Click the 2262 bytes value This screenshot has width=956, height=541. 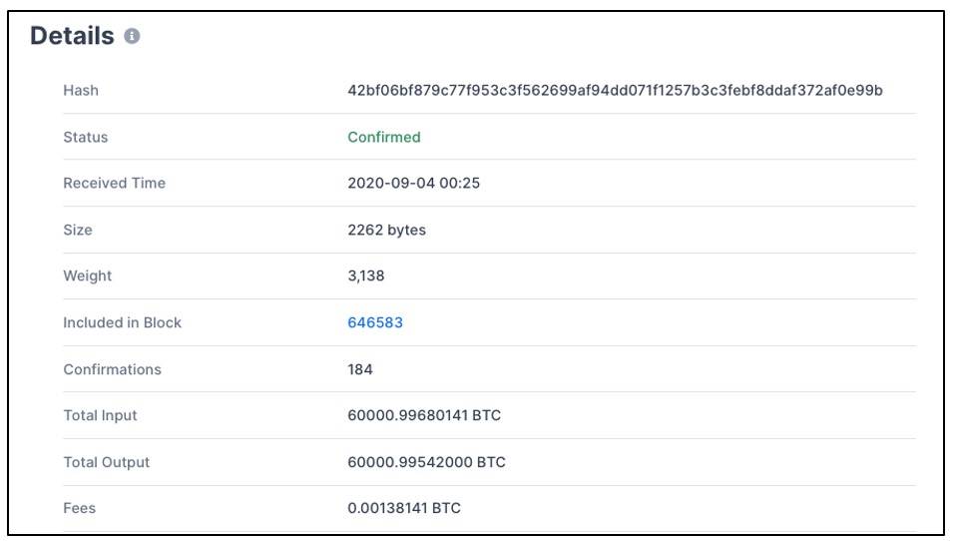[386, 230]
